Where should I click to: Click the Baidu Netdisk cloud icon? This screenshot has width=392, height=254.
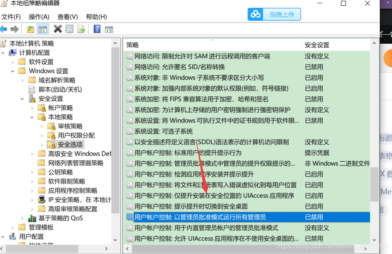(x=255, y=14)
